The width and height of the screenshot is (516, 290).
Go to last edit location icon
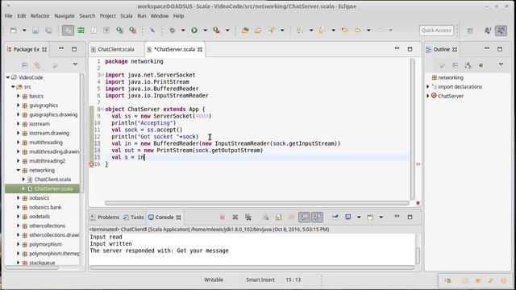(x=345, y=31)
